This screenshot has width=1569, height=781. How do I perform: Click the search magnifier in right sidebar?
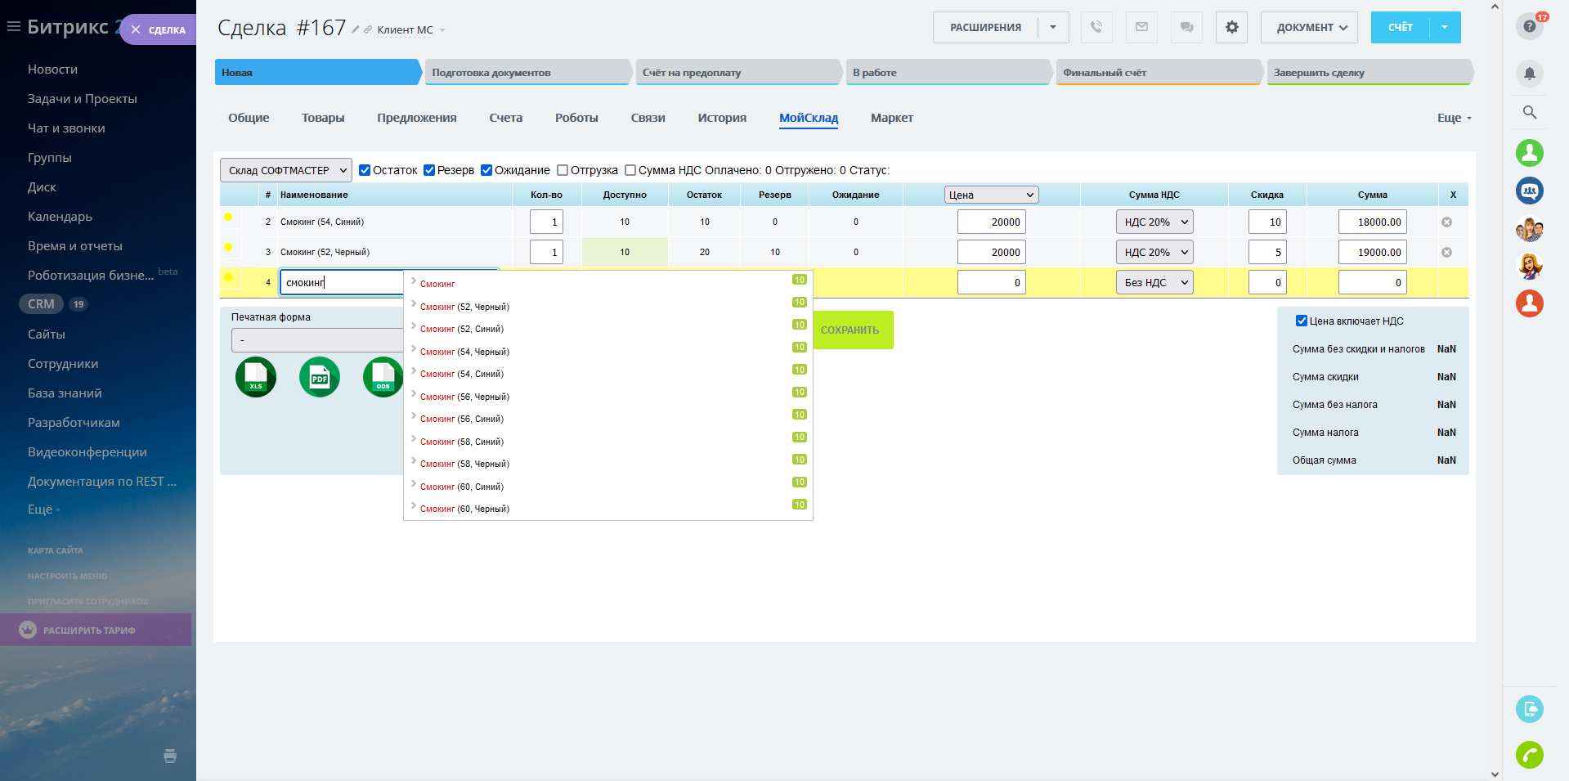coord(1530,112)
